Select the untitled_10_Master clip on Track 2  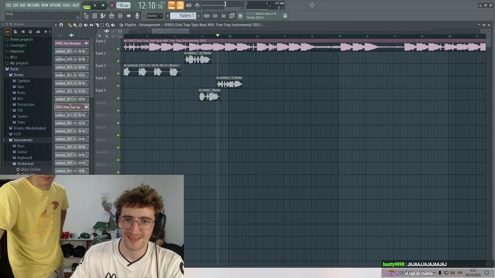tap(198, 58)
